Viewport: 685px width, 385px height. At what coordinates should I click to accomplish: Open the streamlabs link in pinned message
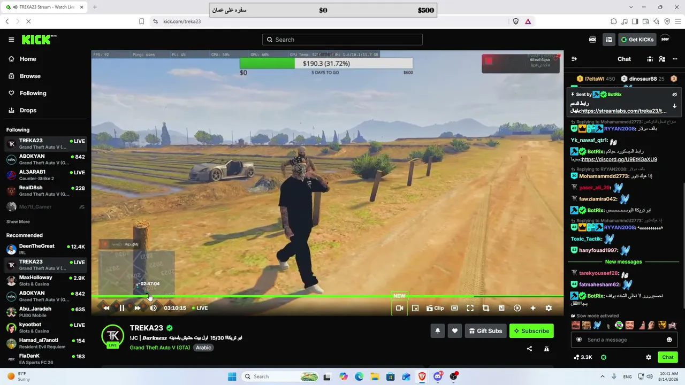point(624,111)
